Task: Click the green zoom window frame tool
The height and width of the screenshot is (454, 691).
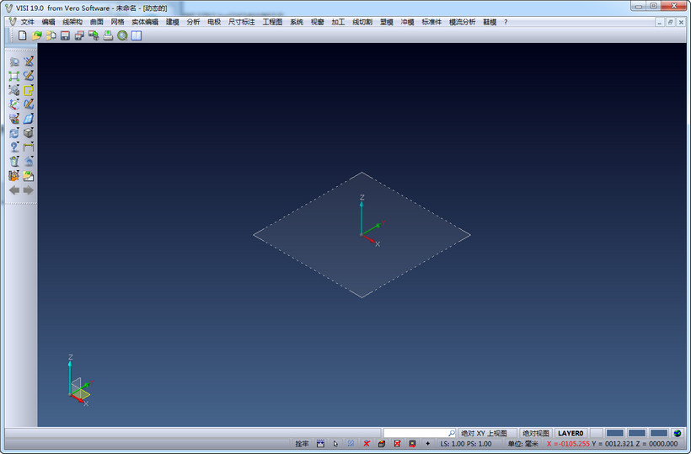Action: [14, 76]
